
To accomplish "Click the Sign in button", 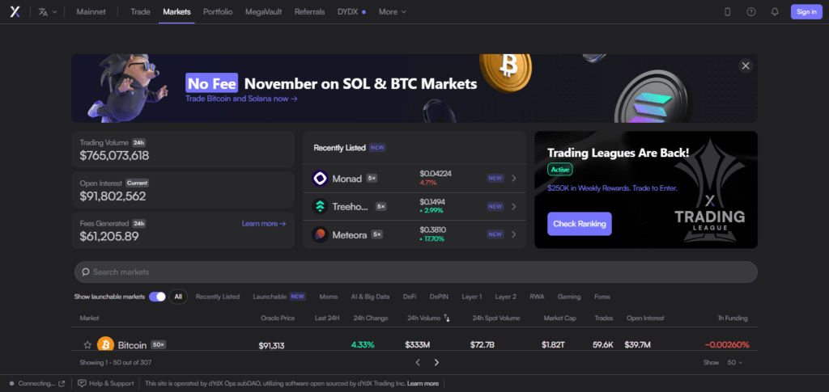I will pos(806,12).
